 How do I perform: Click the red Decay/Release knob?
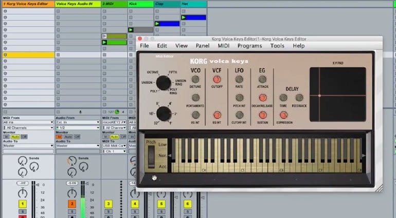[x=263, y=97]
